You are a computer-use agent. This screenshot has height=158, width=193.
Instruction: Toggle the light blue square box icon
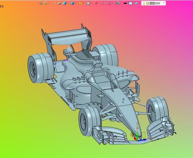(131, 3)
